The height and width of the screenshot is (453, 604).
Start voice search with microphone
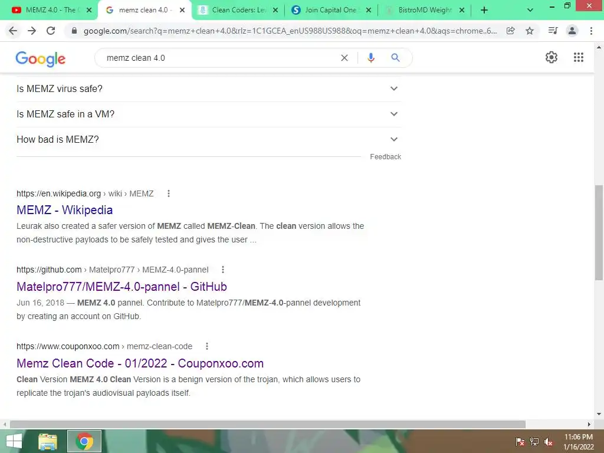click(370, 58)
